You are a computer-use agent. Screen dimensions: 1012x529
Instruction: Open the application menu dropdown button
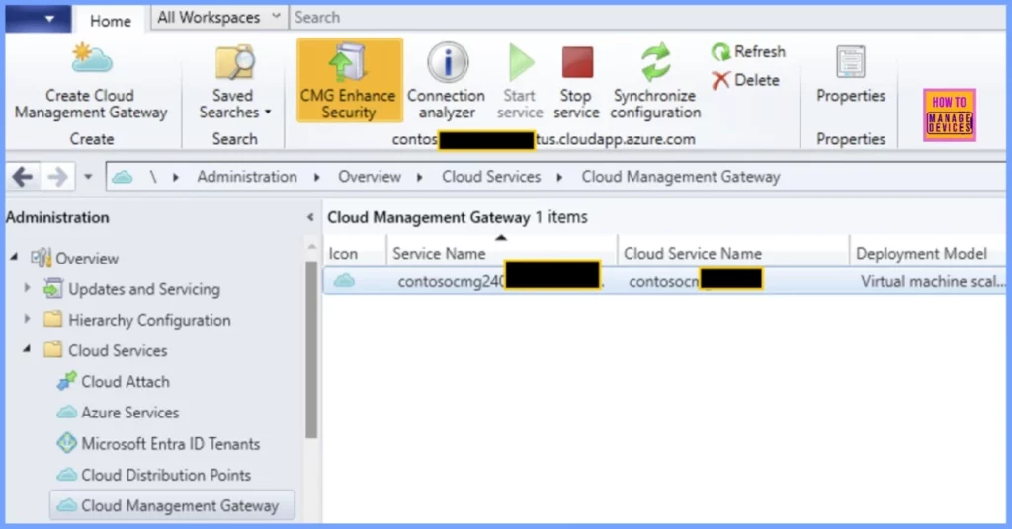click(39, 19)
